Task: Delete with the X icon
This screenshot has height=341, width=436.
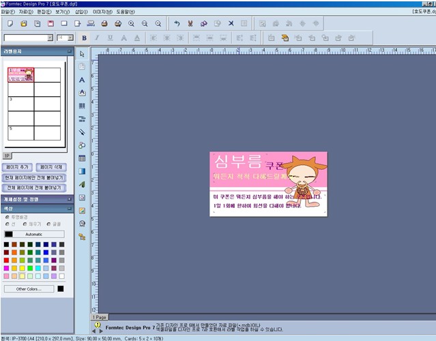Action: click(x=231, y=24)
